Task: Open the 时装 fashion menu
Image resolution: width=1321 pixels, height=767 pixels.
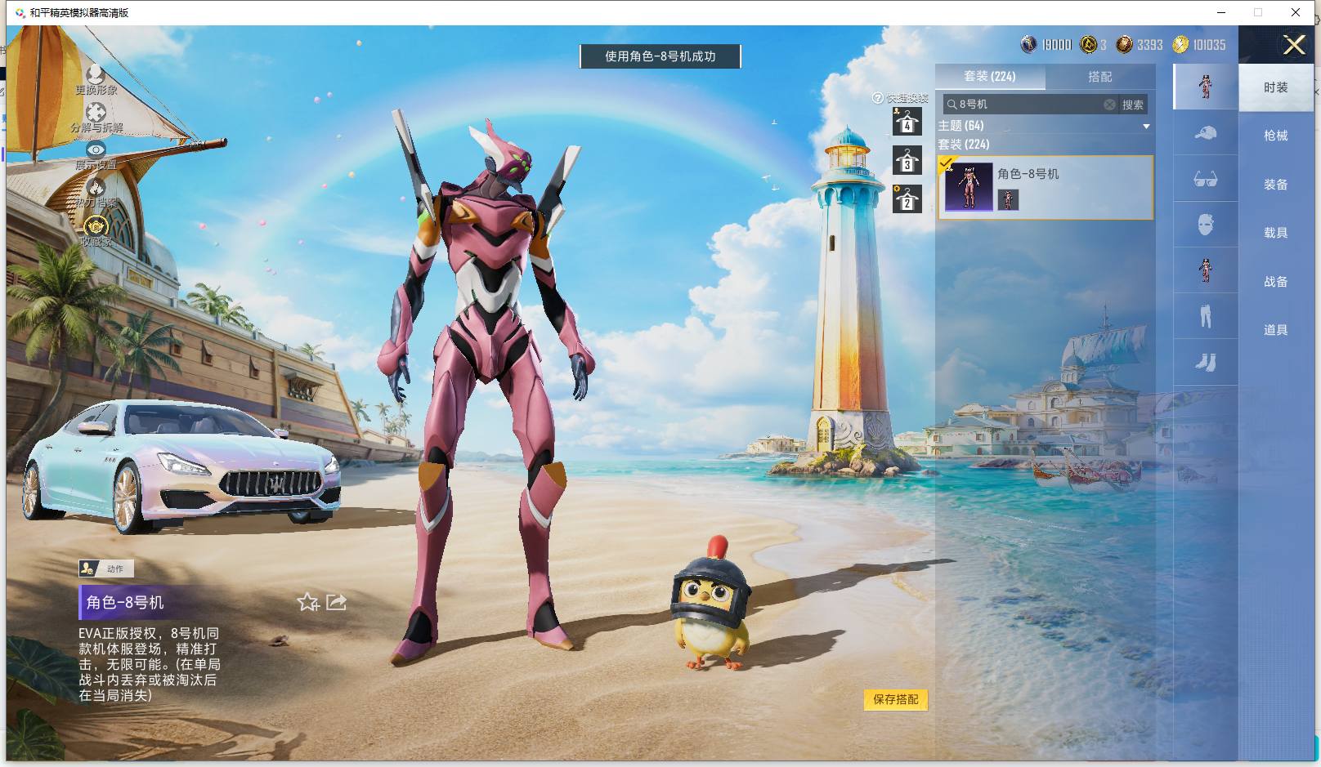Action: (x=1276, y=87)
